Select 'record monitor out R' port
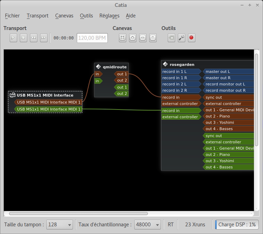 click(228, 90)
